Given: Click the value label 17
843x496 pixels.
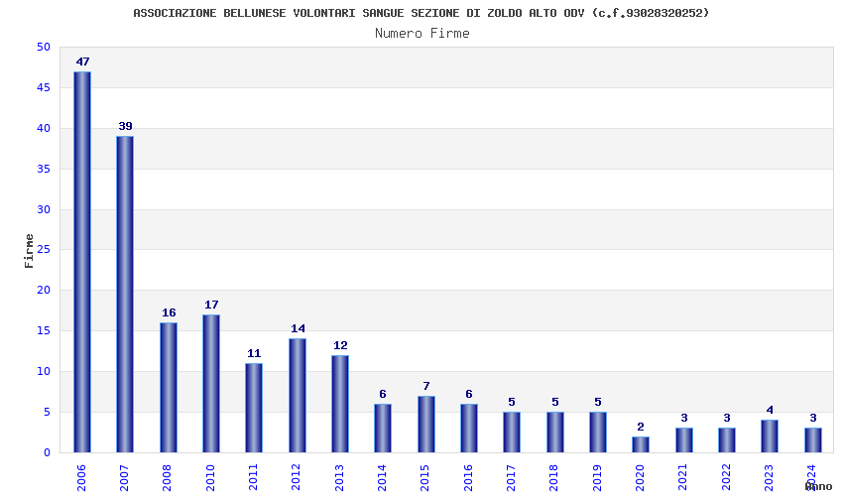Looking at the screenshot, I should click(x=211, y=305).
